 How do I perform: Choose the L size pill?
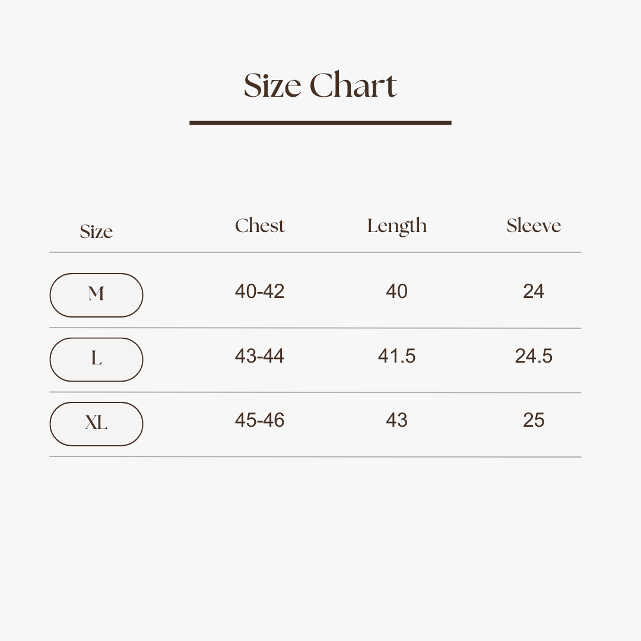click(96, 359)
